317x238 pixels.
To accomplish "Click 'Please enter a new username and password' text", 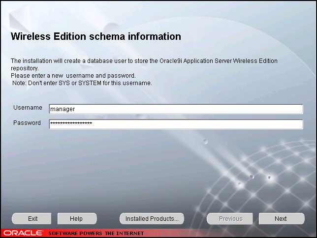I will coord(73,76).
